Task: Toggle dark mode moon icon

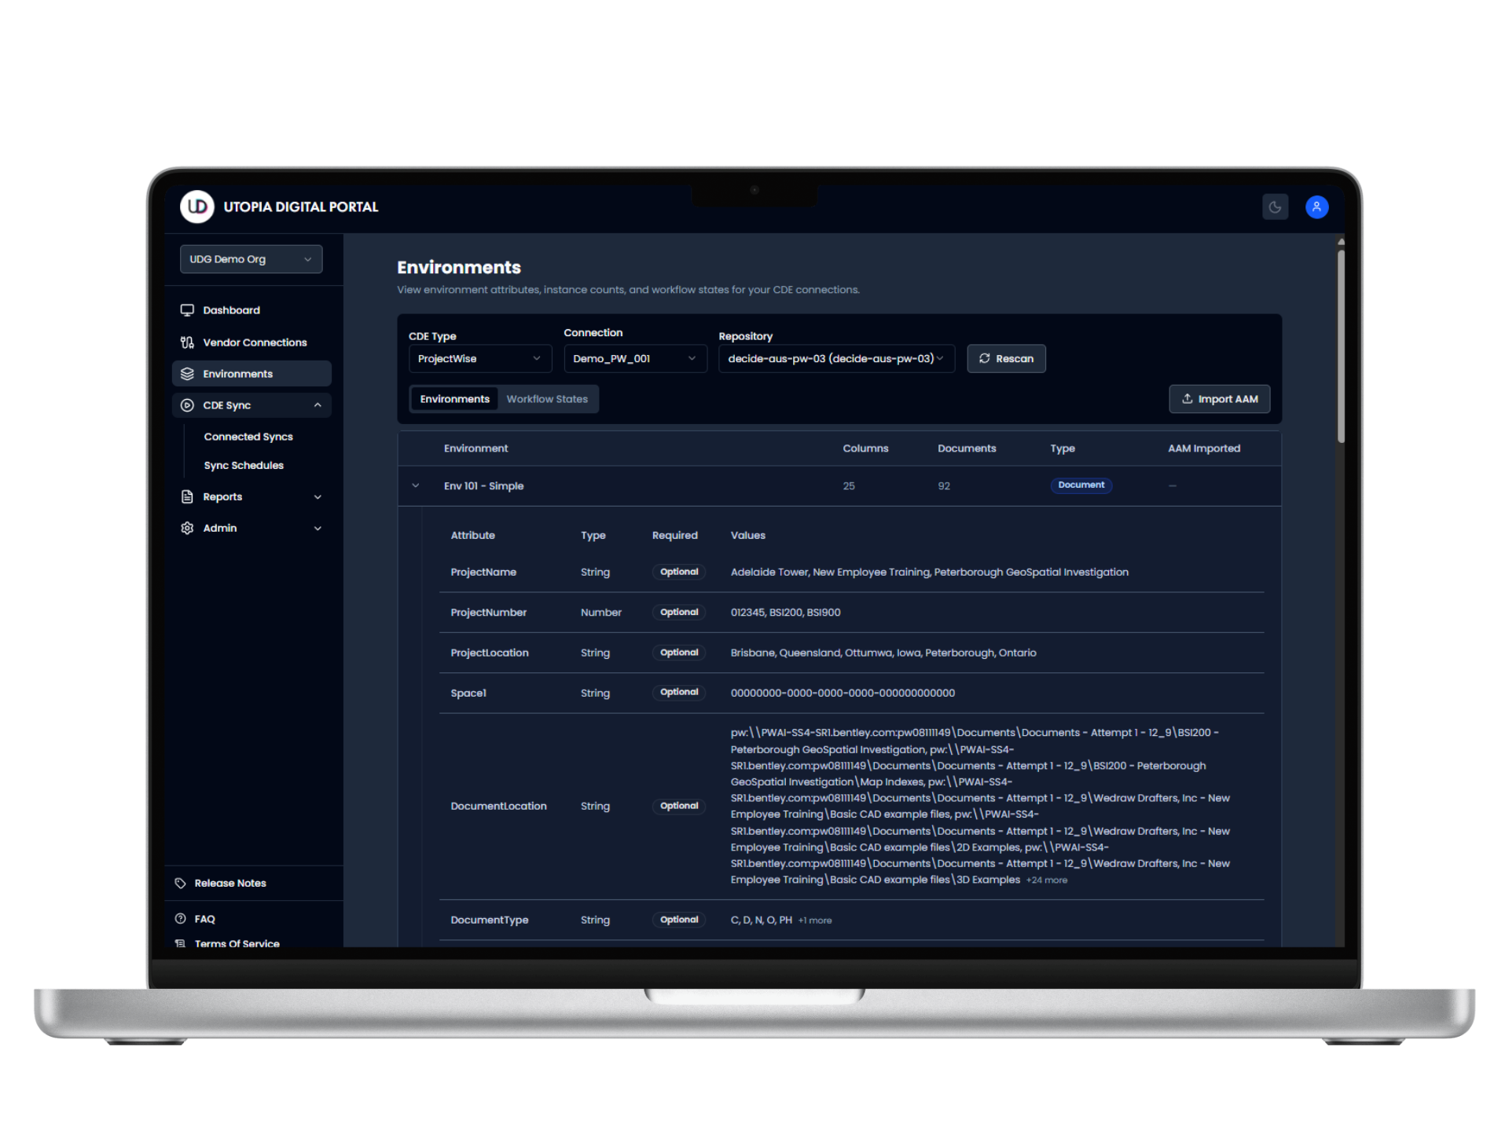Action: [x=1275, y=207]
